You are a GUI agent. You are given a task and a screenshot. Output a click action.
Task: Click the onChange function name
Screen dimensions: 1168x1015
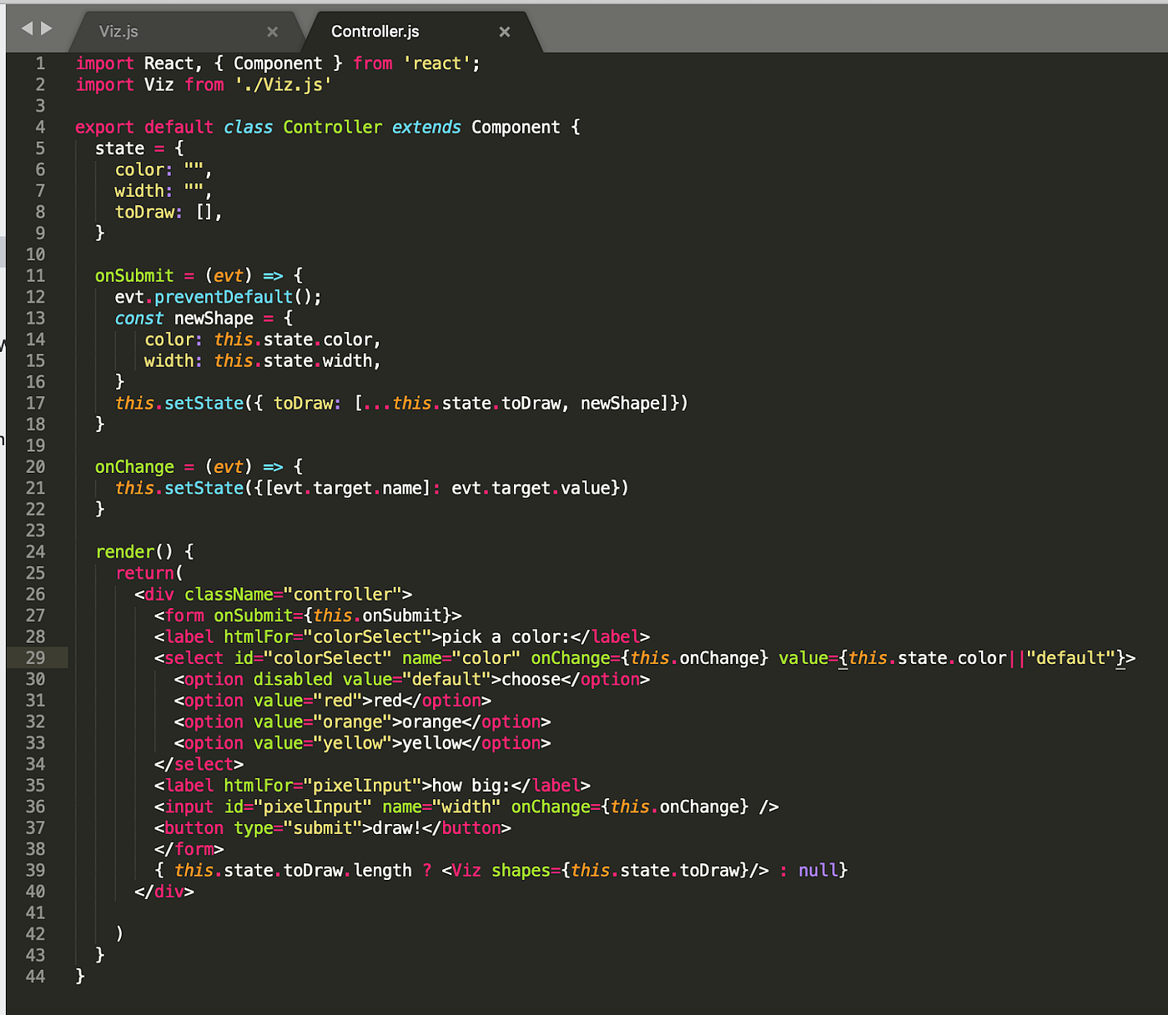coord(133,466)
